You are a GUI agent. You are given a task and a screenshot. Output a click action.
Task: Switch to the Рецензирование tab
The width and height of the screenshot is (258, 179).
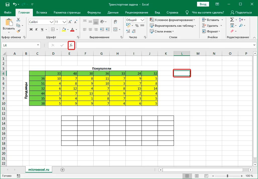pyautogui.click(x=137, y=12)
